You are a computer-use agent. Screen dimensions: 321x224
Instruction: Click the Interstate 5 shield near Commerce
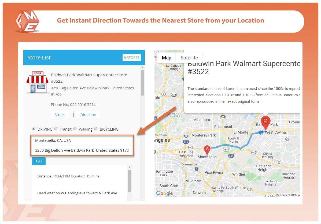[197, 169]
